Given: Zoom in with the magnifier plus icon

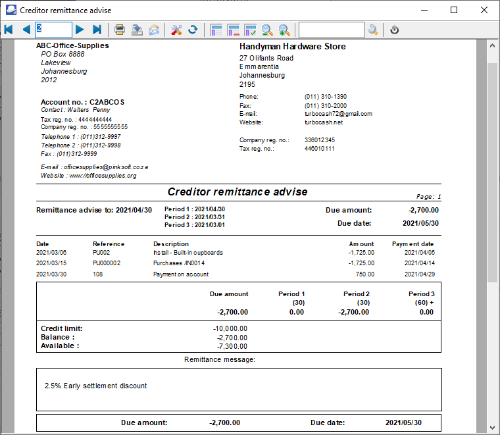Looking at the screenshot, I should click(x=284, y=30).
